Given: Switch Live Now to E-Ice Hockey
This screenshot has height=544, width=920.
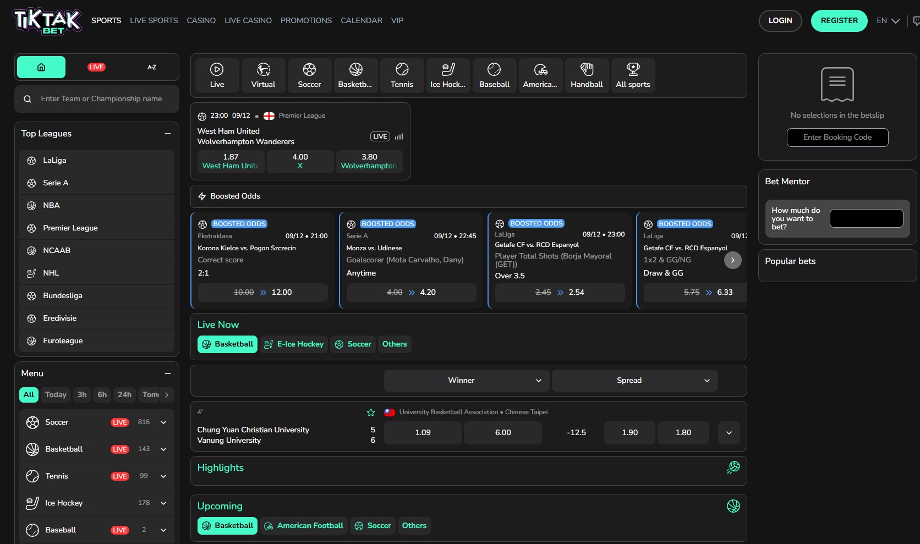Looking at the screenshot, I should (x=294, y=344).
